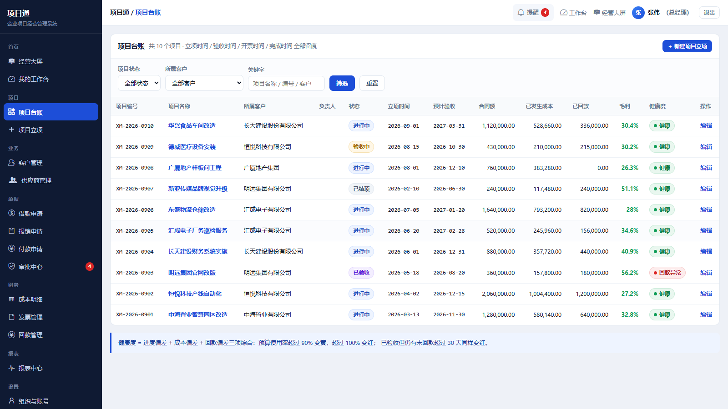
Task: Open project 华兴食品车间改造
Action: point(192,126)
